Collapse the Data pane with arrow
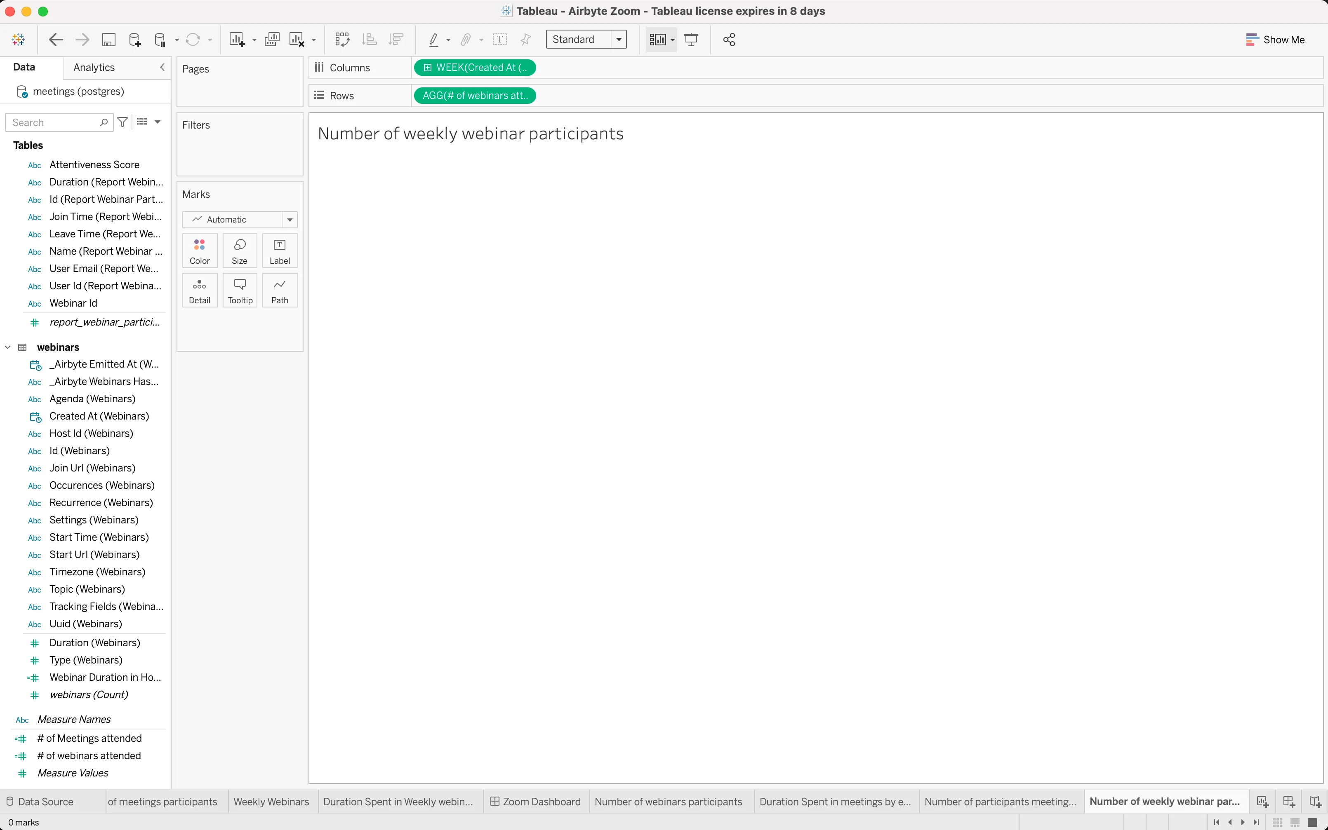This screenshot has width=1328, height=830. (x=162, y=67)
